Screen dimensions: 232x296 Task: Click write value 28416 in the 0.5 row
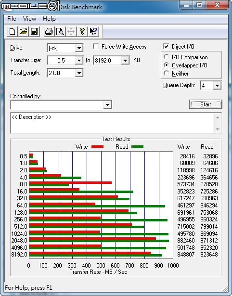pyautogui.click(x=187, y=156)
